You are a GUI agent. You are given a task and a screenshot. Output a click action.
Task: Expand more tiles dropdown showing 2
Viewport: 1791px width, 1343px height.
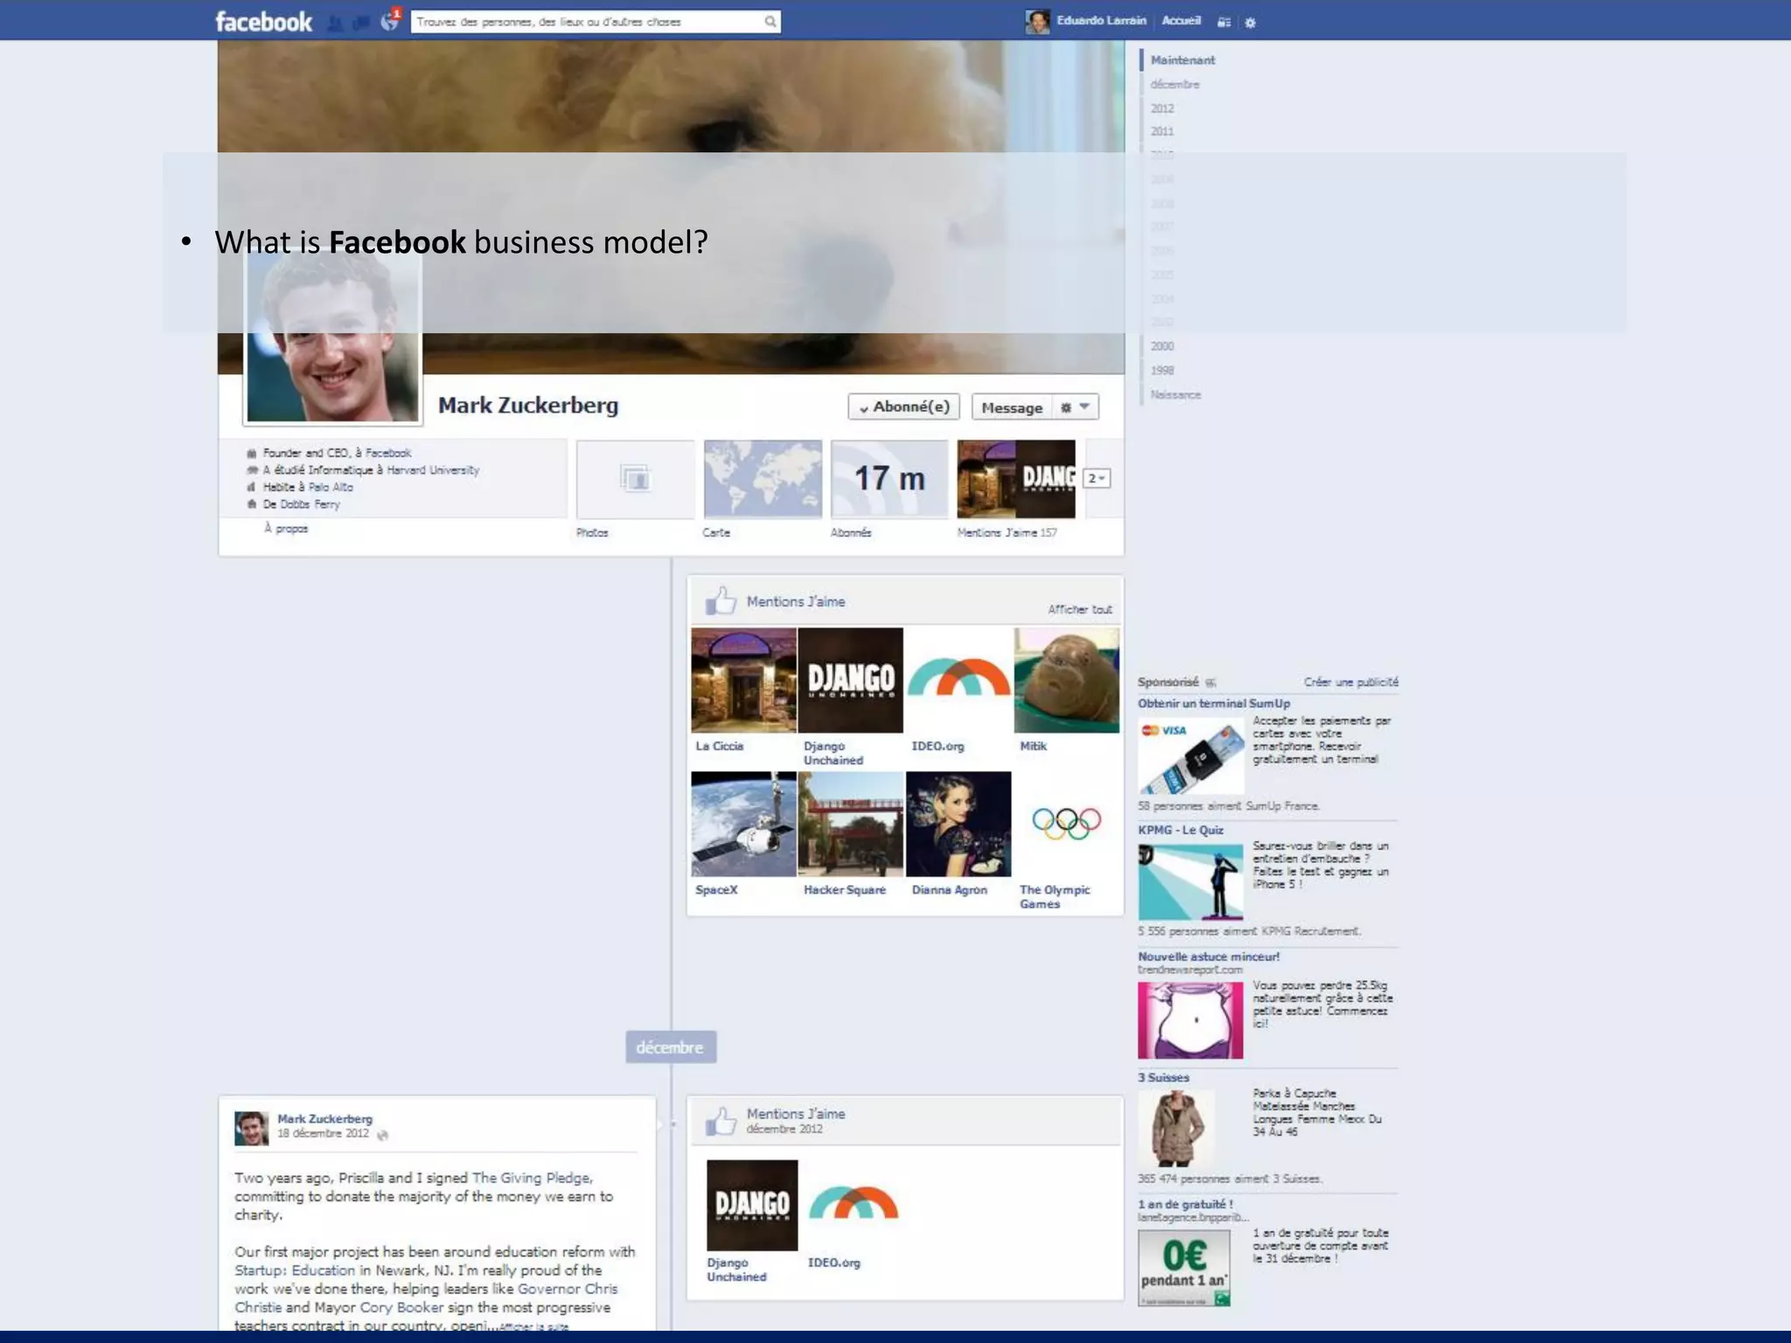[x=1098, y=478]
